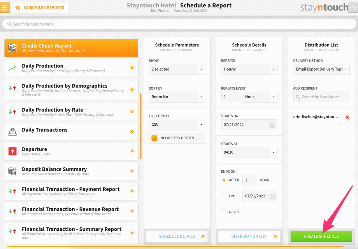The width and height of the screenshot is (358, 249).
Task: Open the hamburger menu icon
Action: click(5, 7)
